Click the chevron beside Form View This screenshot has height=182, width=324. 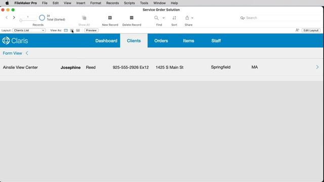(27, 53)
